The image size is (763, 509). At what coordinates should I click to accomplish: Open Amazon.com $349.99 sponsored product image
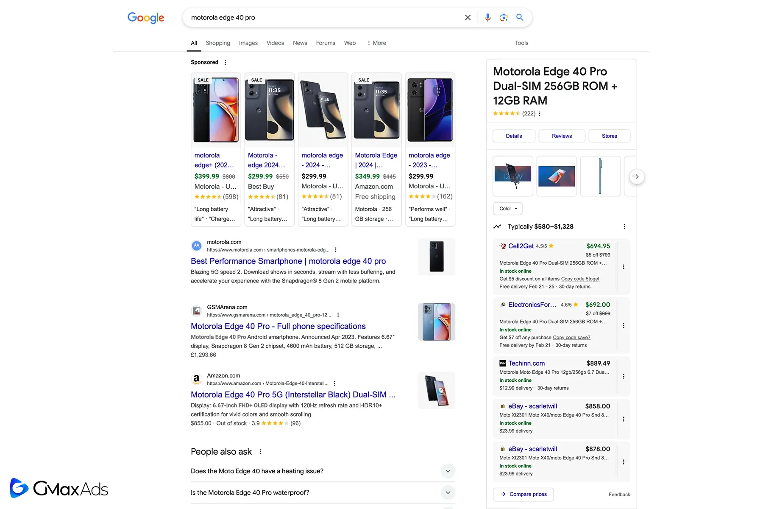(x=376, y=109)
